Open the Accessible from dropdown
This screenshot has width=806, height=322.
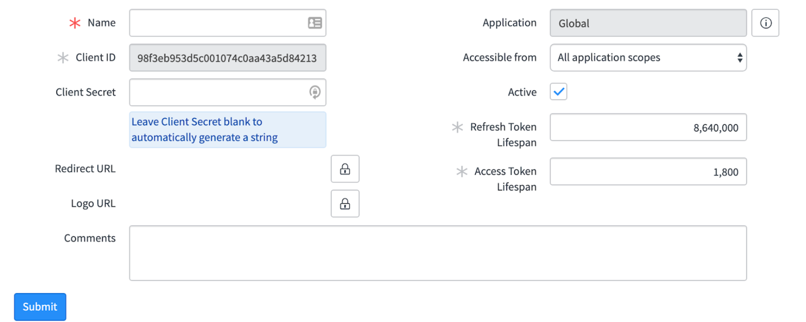coord(648,58)
